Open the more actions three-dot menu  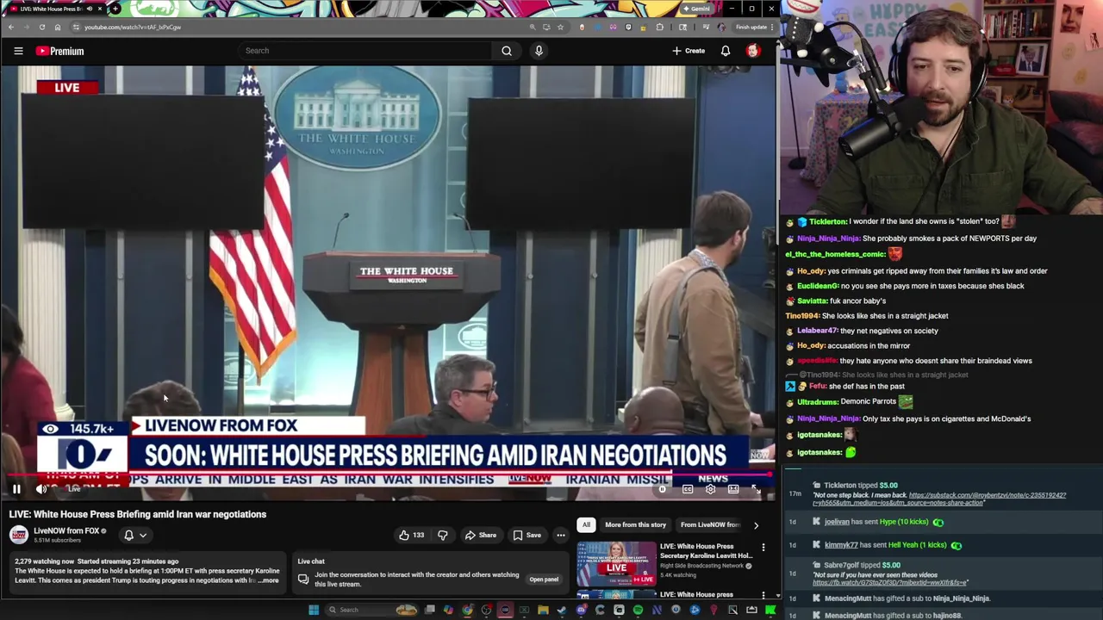560,535
